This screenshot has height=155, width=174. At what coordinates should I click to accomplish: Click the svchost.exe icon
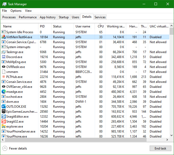(x=4, y=97)
